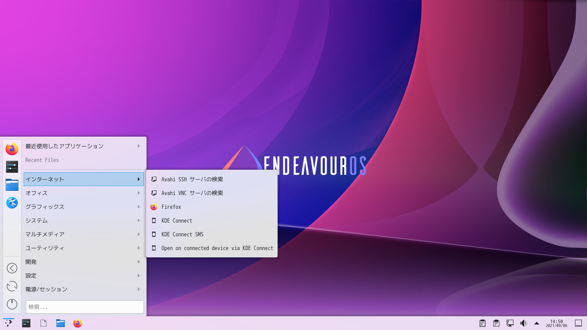This screenshot has height=330, width=587.
Task: Expand the 開発 submenu arrow
Action: pyautogui.click(x=139, y=262)
